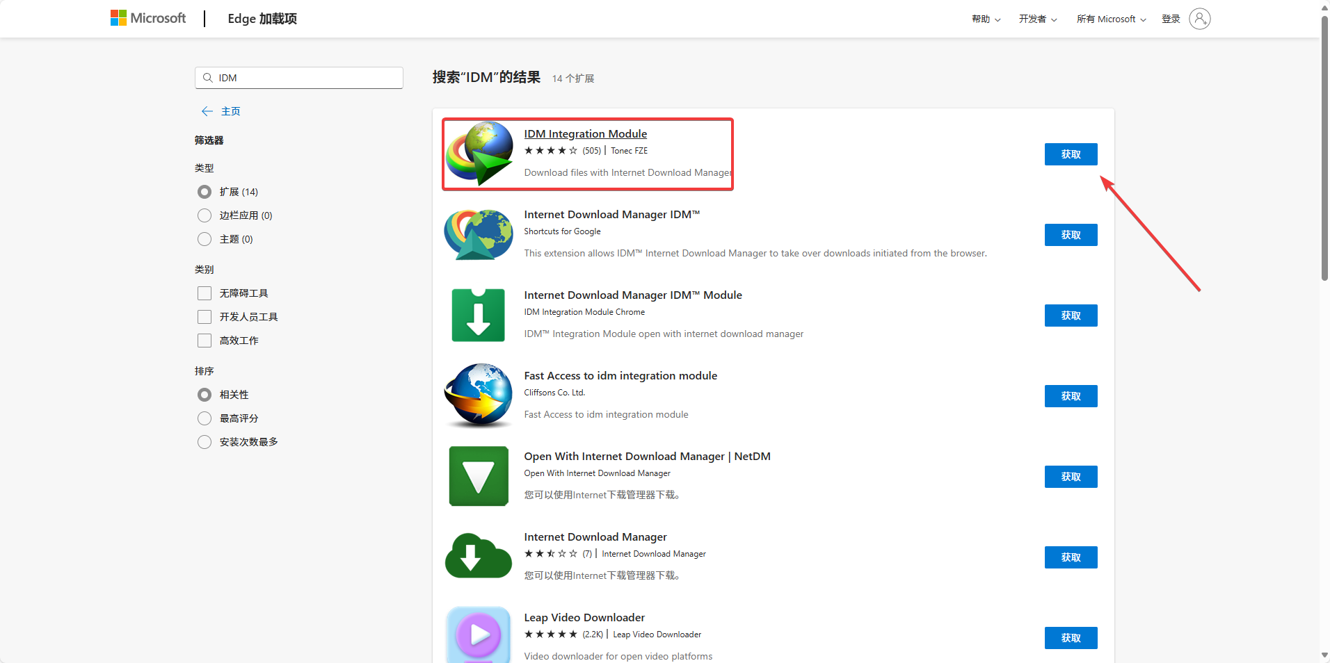
Task: Expand the 开发者 dropdown menu
Action: pyautogui.click(x=1037, y=19)
